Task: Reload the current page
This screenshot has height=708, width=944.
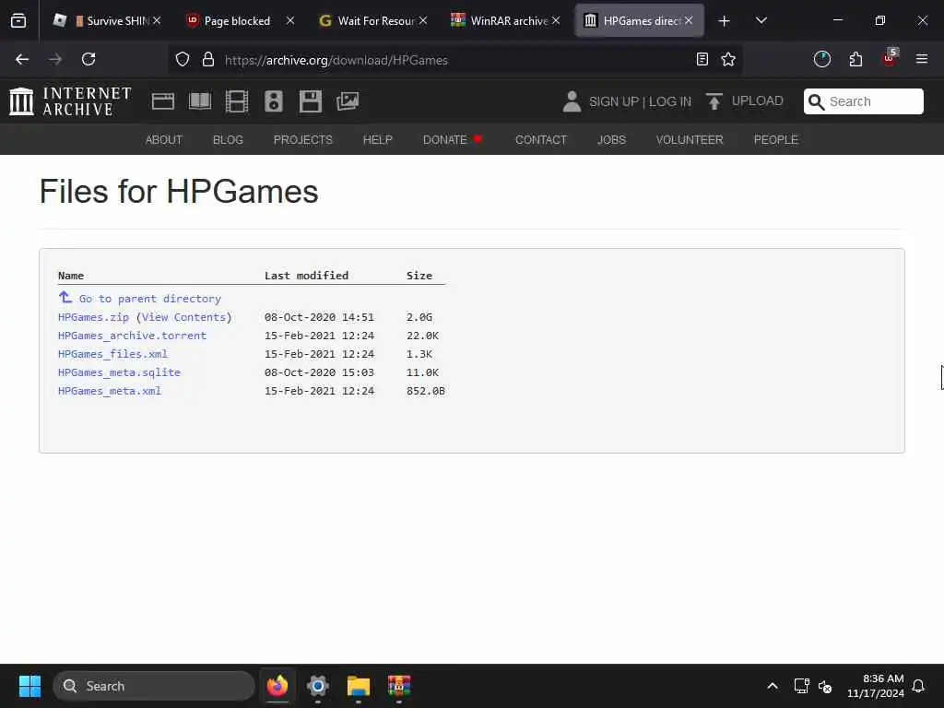Action: [88, 60]
